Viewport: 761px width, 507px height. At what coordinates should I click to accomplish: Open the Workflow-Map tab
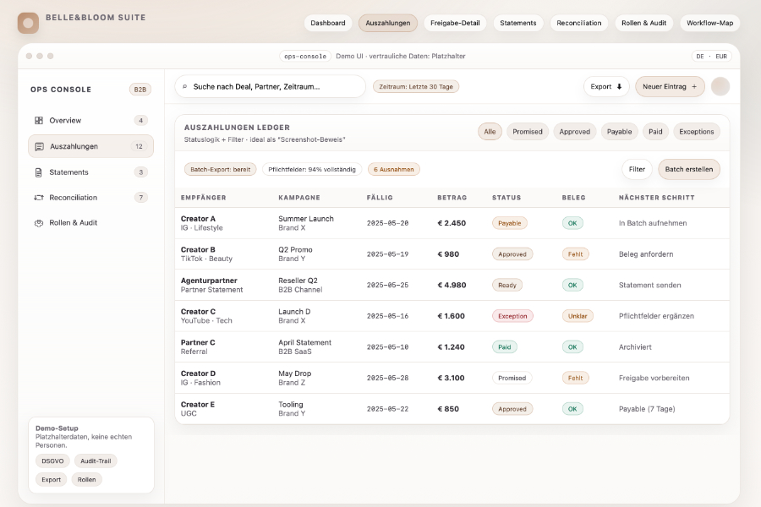(x=709, y=23)
